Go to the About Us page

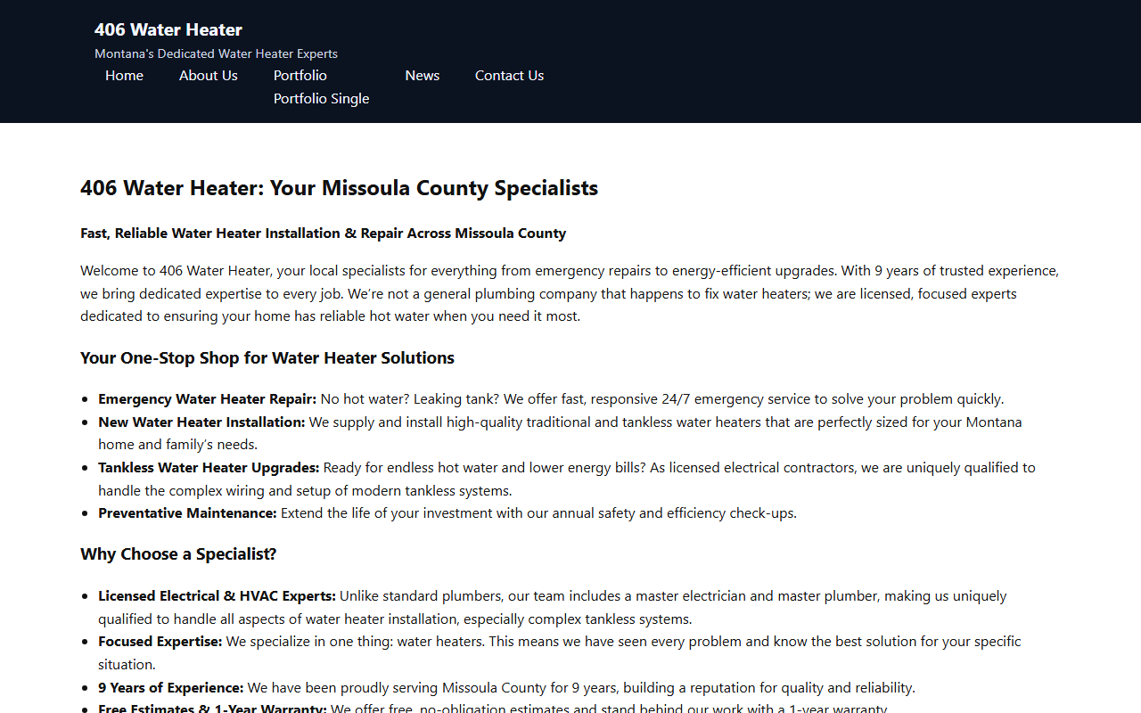[x=209, y=76]
